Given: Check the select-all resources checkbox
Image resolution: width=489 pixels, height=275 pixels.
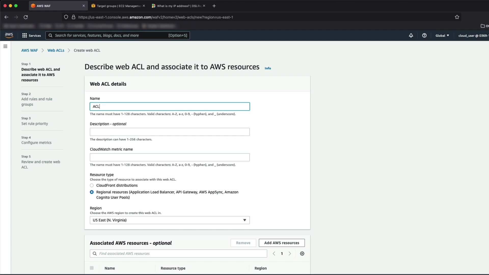Looking at the screenshot, I should [92, 268].
